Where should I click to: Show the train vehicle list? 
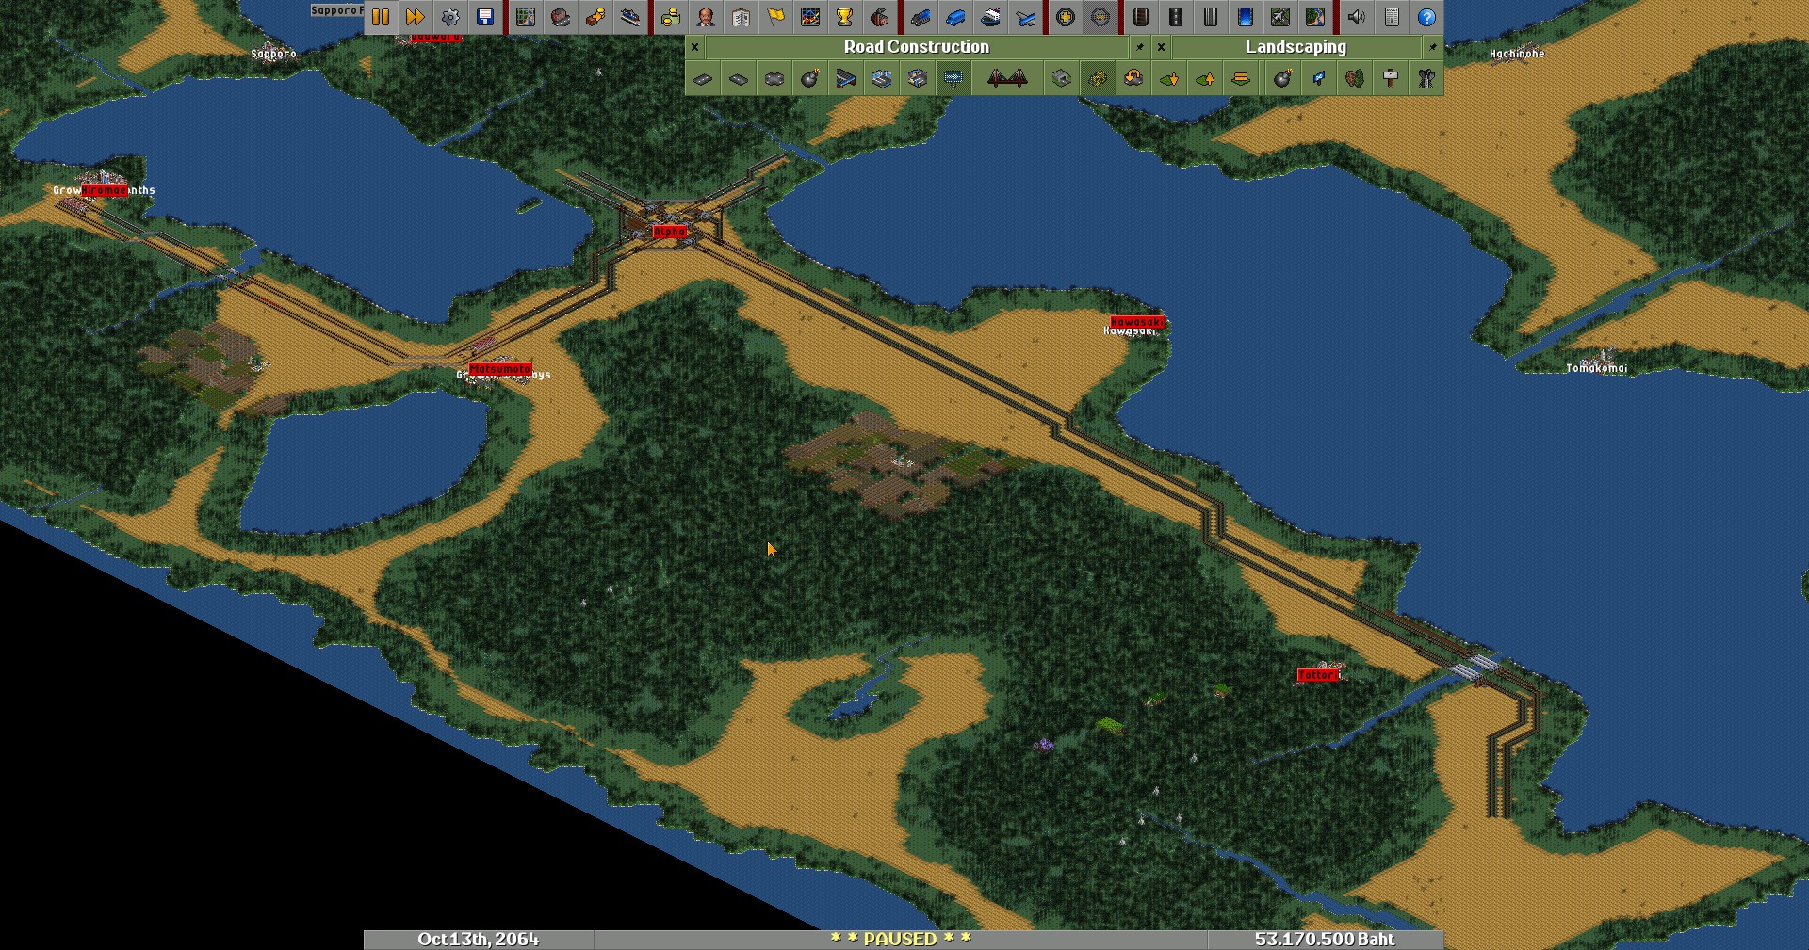tap(921, 17)
